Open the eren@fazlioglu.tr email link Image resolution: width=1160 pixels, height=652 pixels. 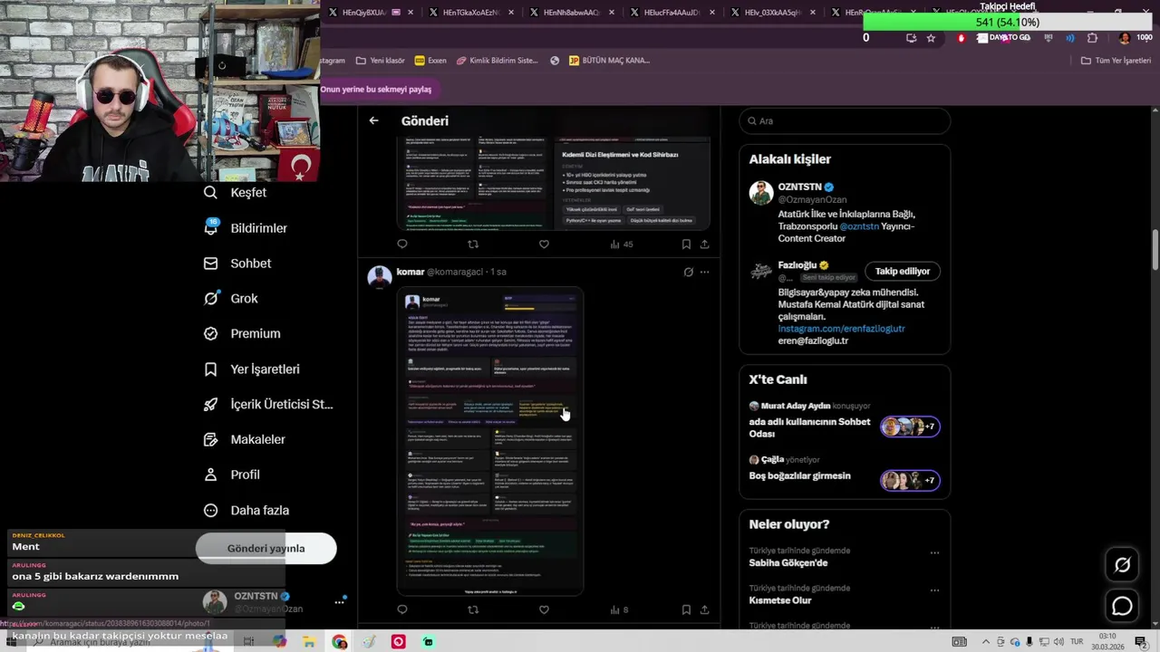[813, 340]
